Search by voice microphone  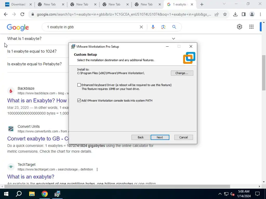pos(153,27)
